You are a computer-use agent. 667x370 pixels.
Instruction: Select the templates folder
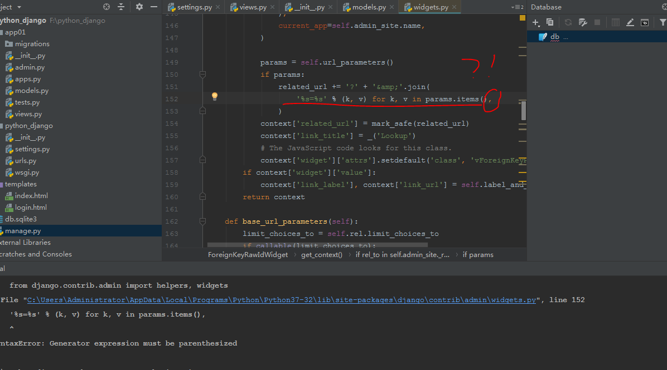[x=21, y=184]
